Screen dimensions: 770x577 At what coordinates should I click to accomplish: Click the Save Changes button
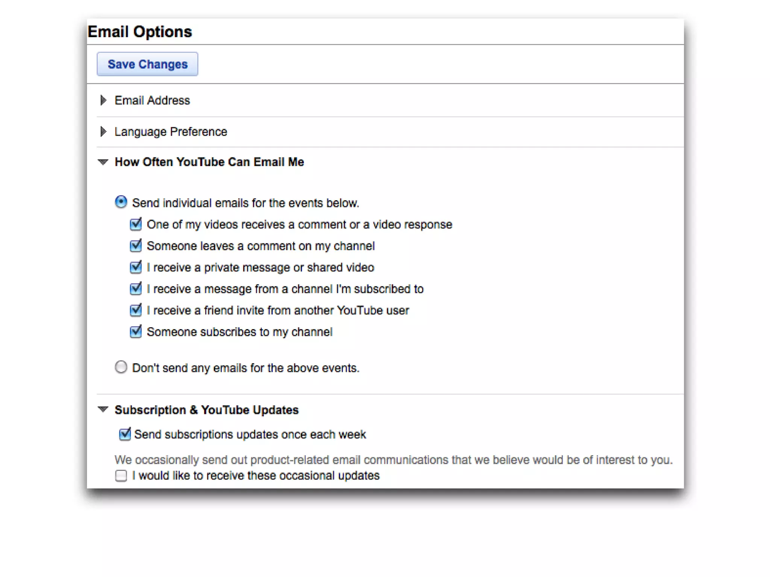[x=147, y=64]
